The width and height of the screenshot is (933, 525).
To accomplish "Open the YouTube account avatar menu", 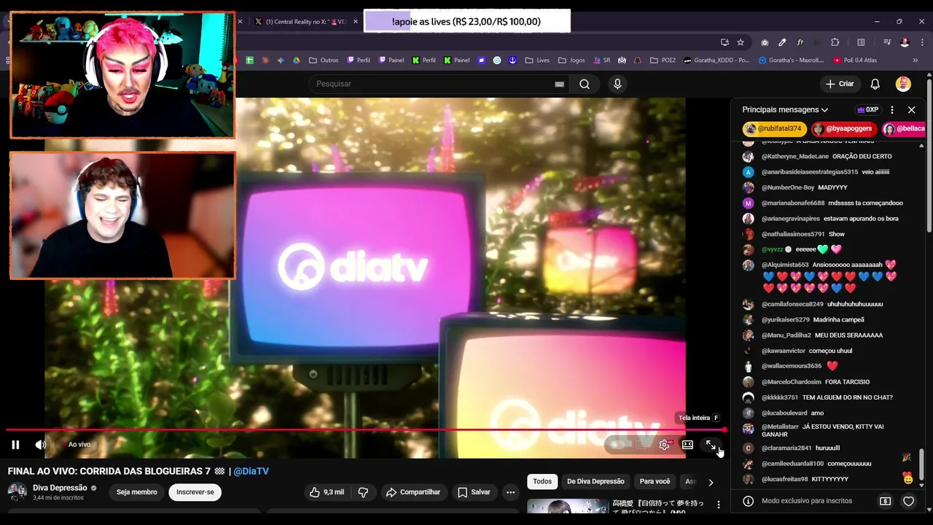I will [903, 84].
